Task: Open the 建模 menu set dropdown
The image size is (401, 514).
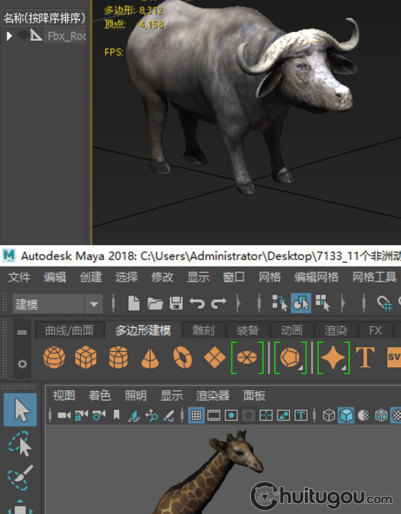Action: pyautogui.click(x=95, y=305)
